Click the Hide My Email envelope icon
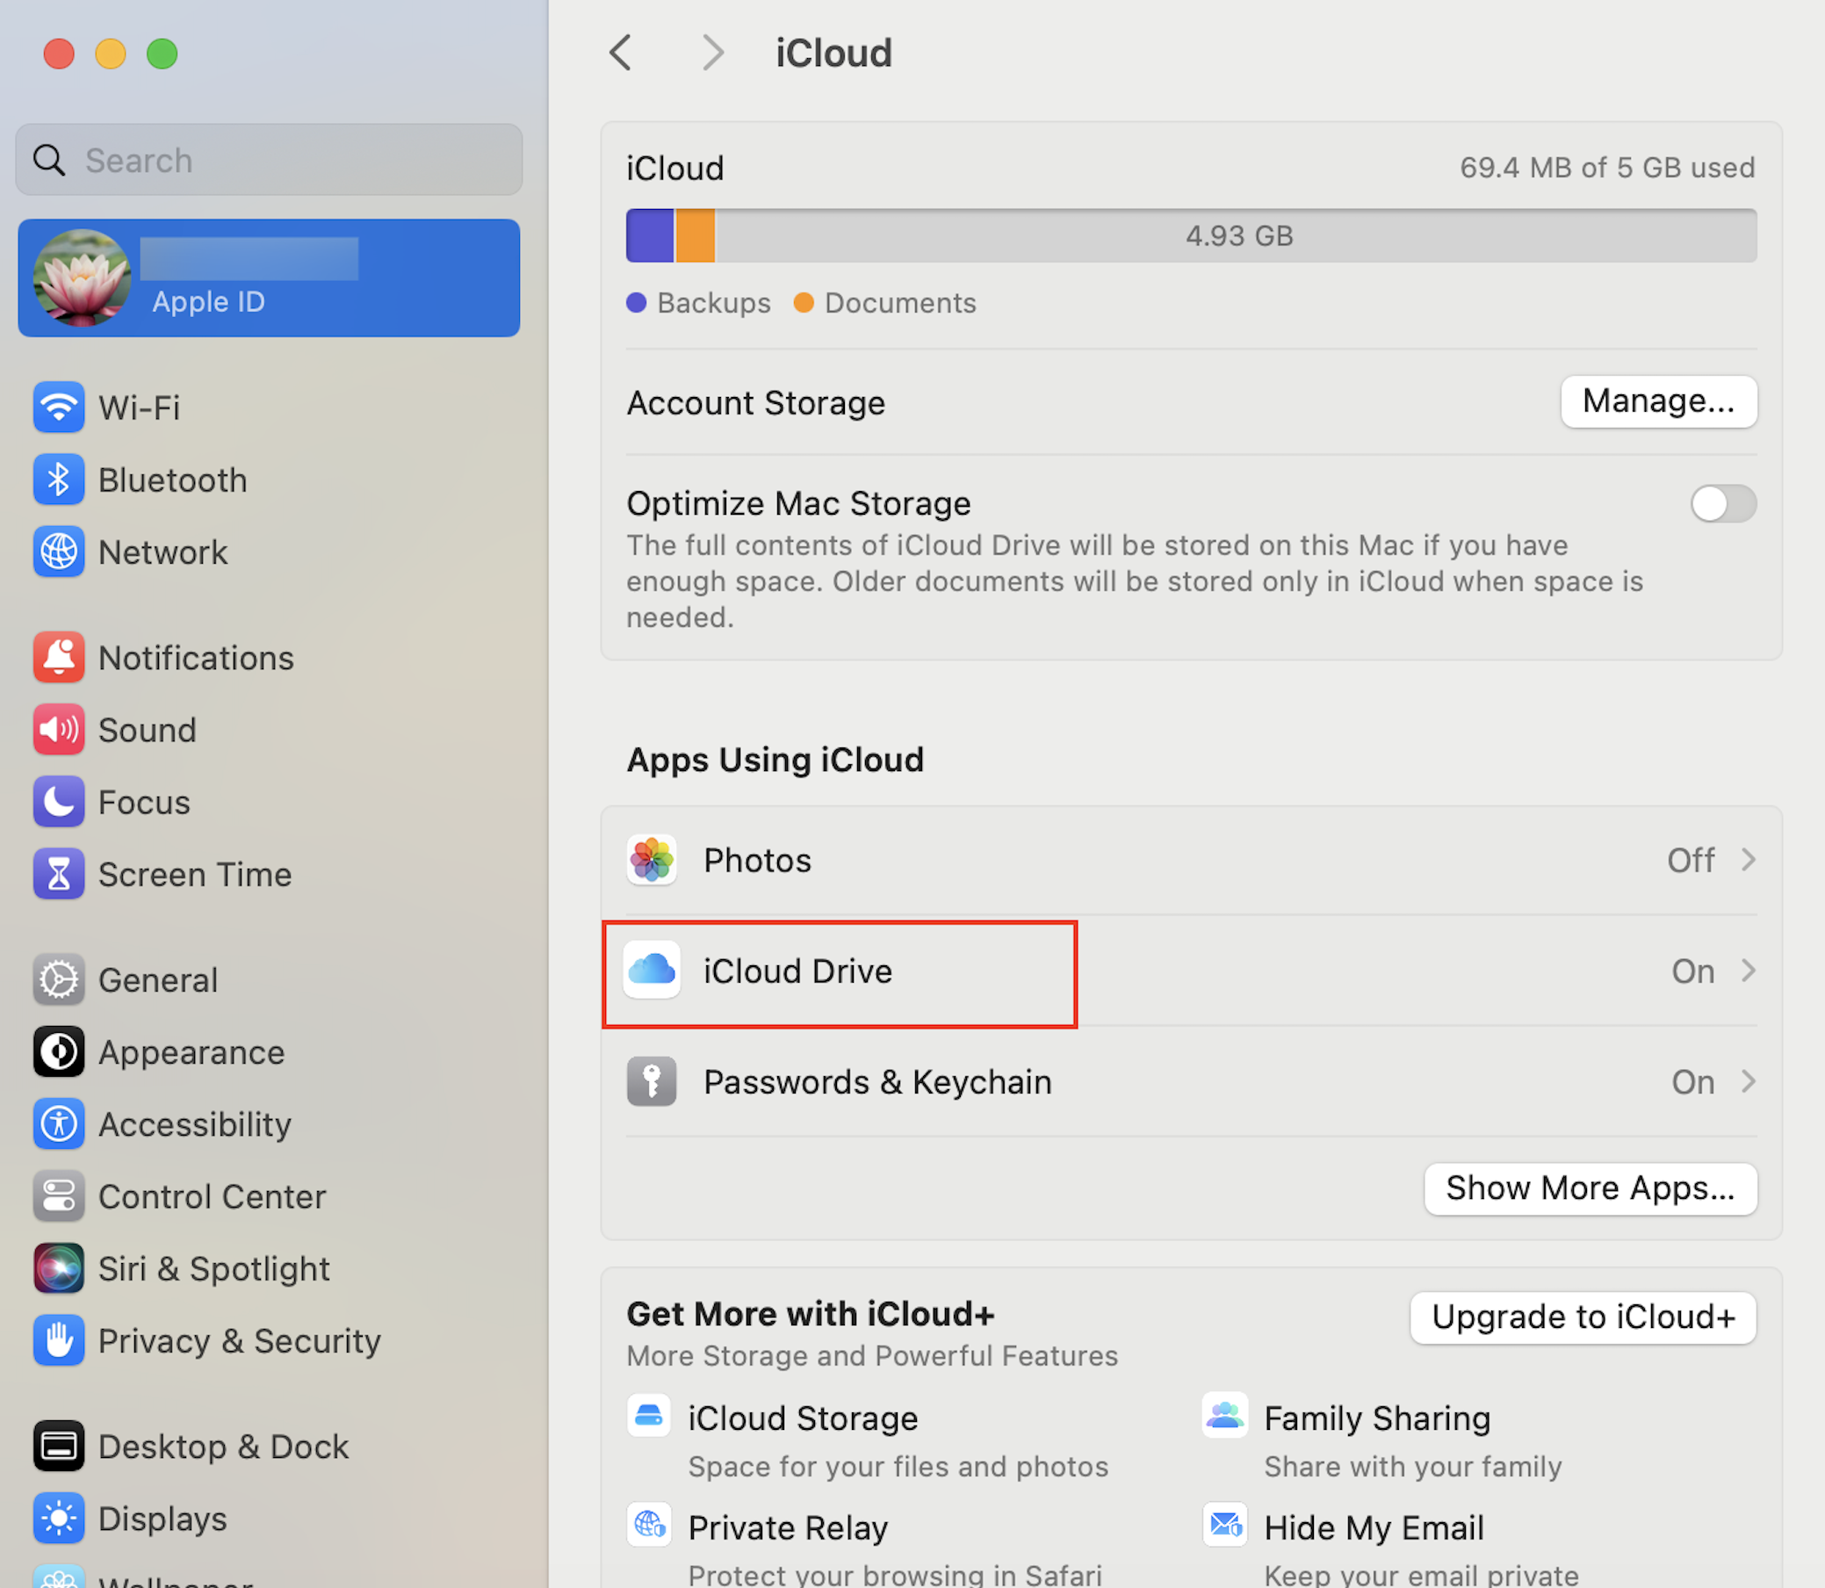1825x1588 pixels. (x=1224, y=1525)
